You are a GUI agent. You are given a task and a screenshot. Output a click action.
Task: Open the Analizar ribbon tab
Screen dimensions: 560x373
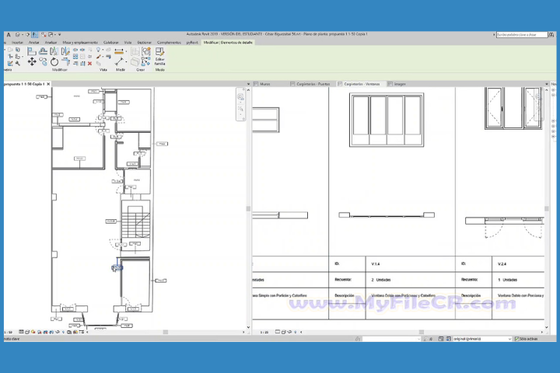click(x=51, y=43)
